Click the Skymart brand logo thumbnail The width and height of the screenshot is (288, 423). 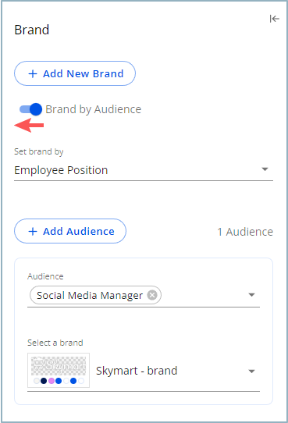[x=59, y=370]
